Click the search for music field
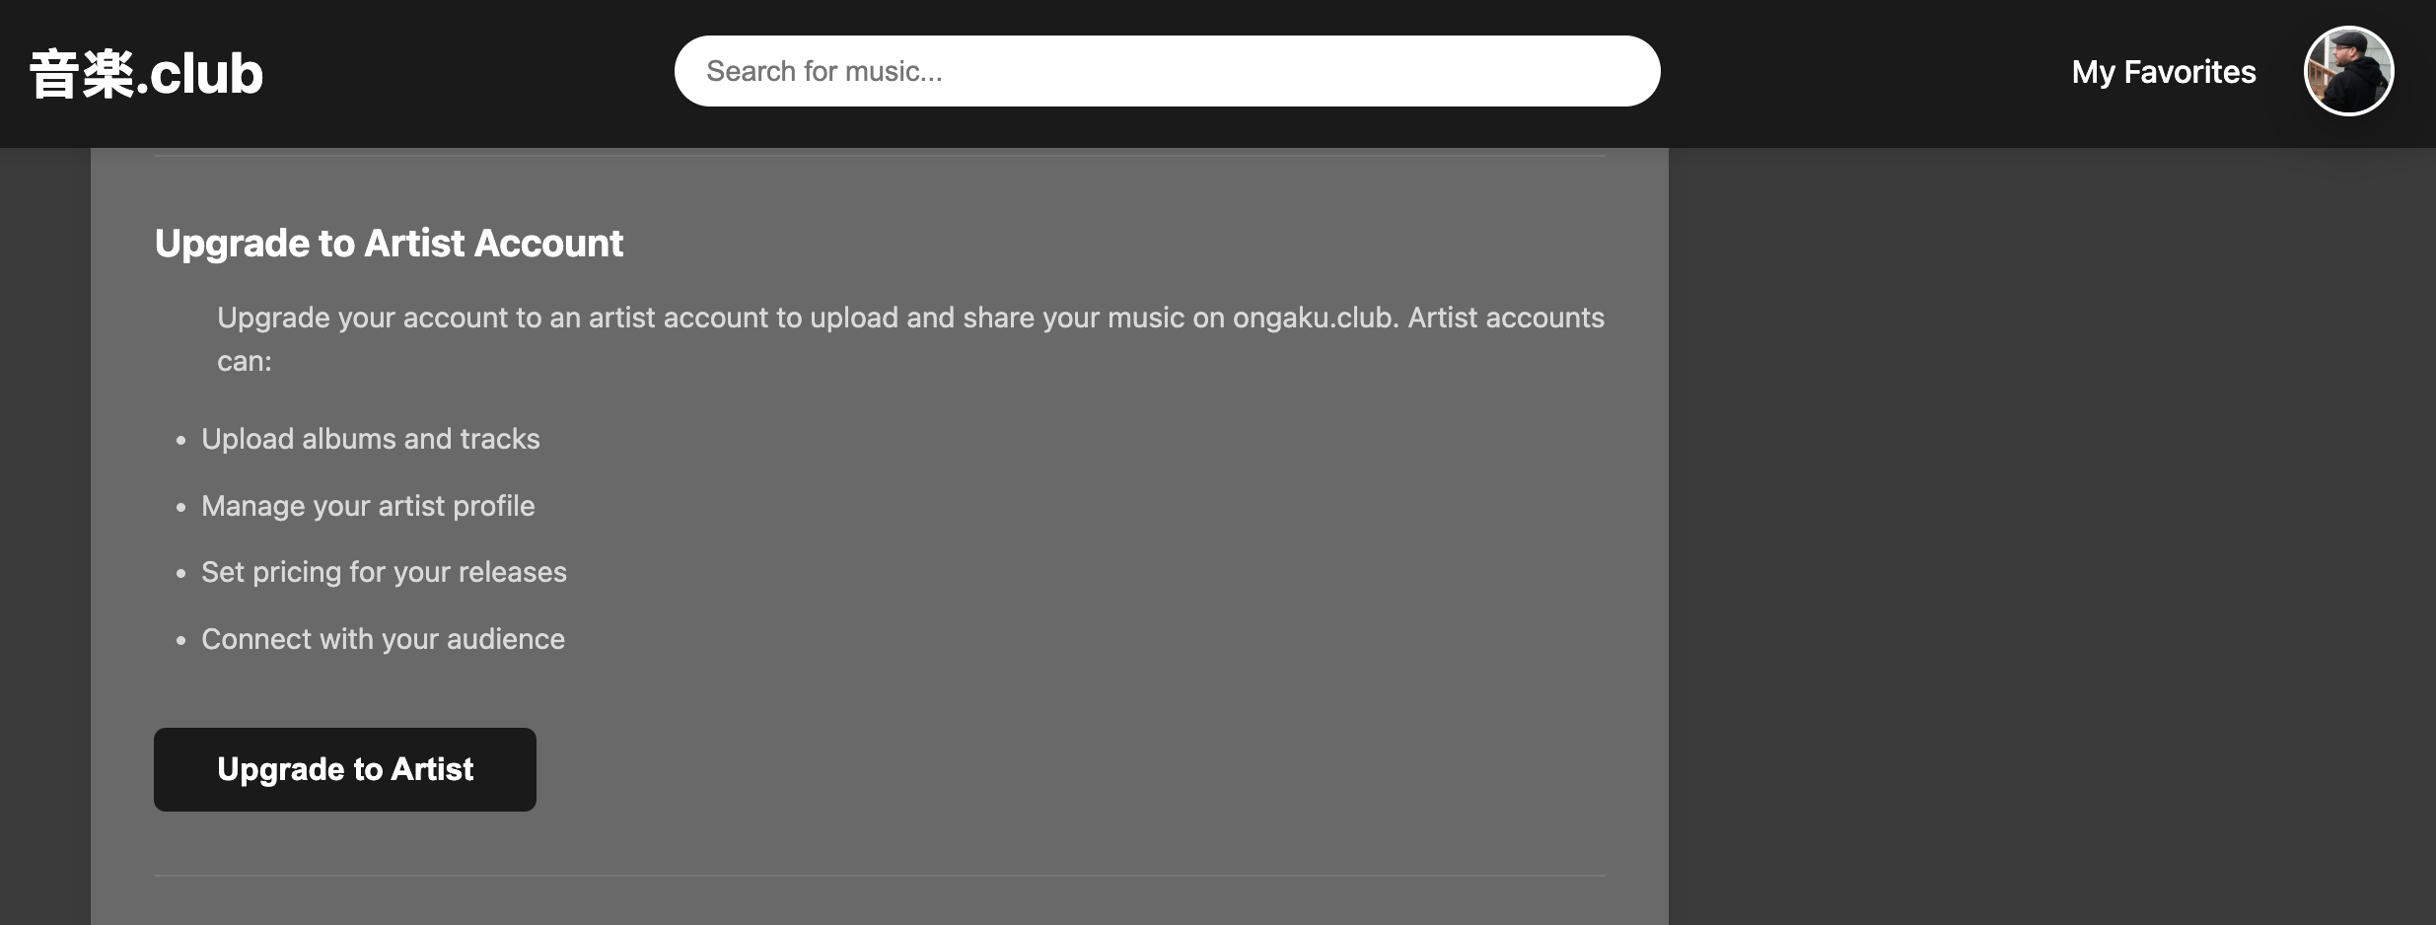This screenshot has width=2436, height=925. pyautogui.click(x=1166, y=70)
